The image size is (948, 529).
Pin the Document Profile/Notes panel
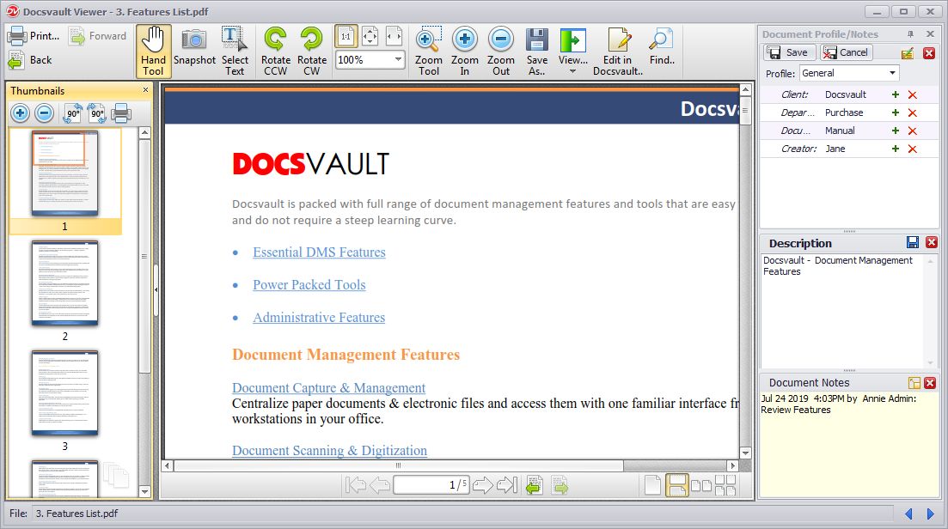(x=910, y=34)
